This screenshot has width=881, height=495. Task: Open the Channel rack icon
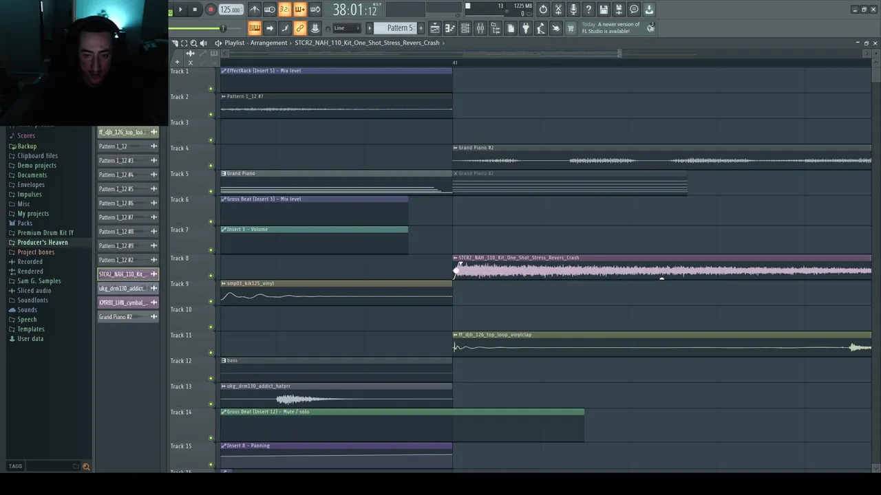coord(465,28)
